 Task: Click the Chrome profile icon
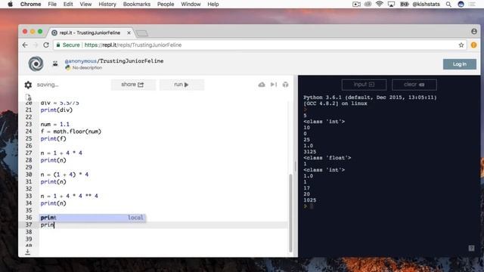(474, 32)
